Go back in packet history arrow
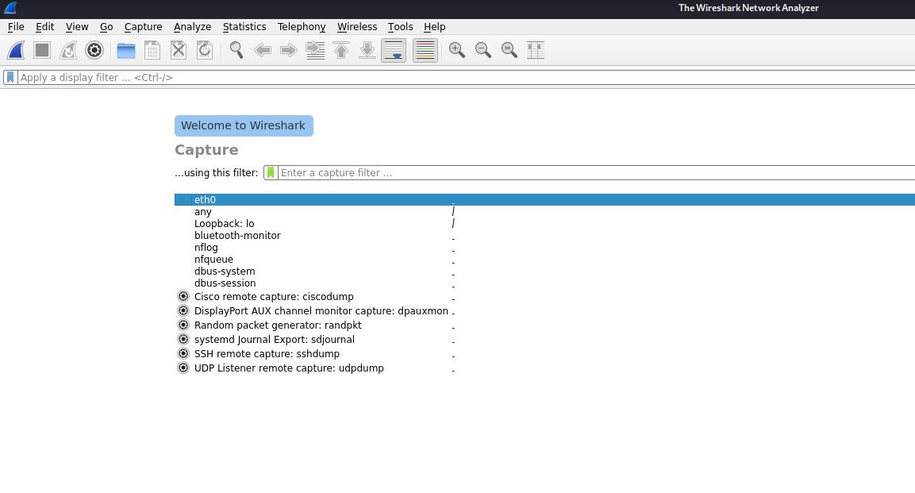This screenshot has width=915, height=493. [263, 50]
